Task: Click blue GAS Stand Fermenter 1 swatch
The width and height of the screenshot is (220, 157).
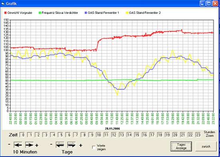Action: pos(86,13)
